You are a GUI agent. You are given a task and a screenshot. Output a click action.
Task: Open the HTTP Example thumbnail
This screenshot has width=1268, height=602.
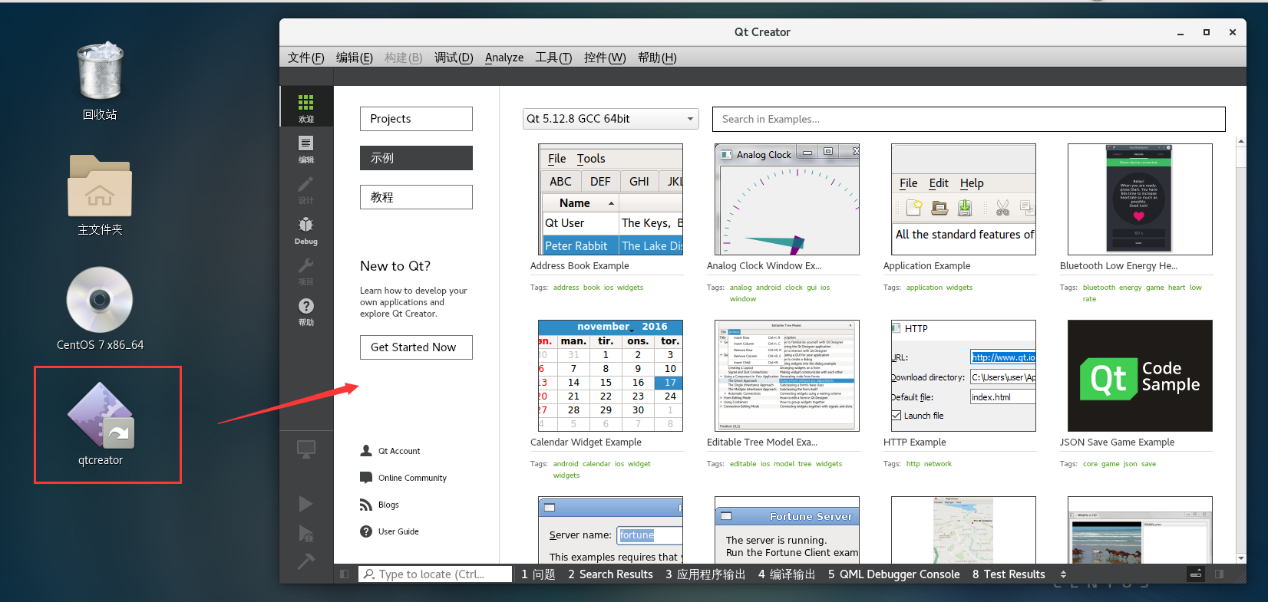coord(963,376)
